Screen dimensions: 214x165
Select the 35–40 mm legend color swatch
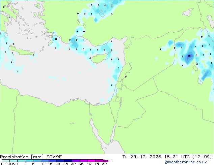coord(83,161)
